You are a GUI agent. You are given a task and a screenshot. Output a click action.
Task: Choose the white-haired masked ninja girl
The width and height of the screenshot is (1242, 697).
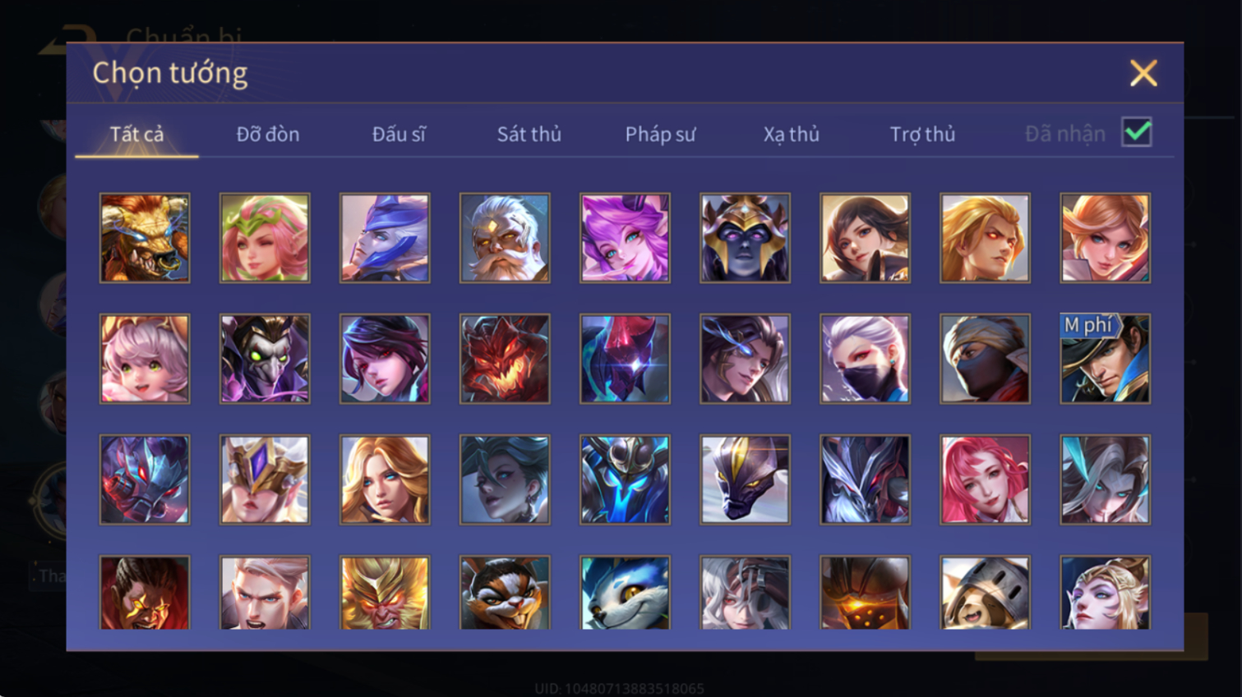tap(865, 359)
